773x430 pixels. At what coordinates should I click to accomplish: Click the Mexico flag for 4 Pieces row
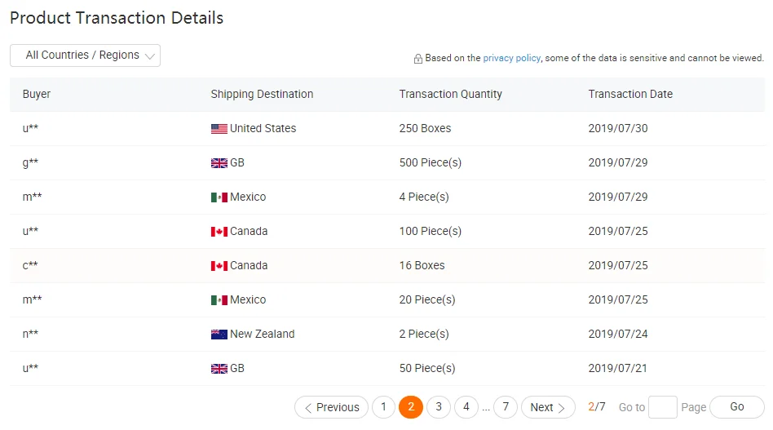[219, 197]
